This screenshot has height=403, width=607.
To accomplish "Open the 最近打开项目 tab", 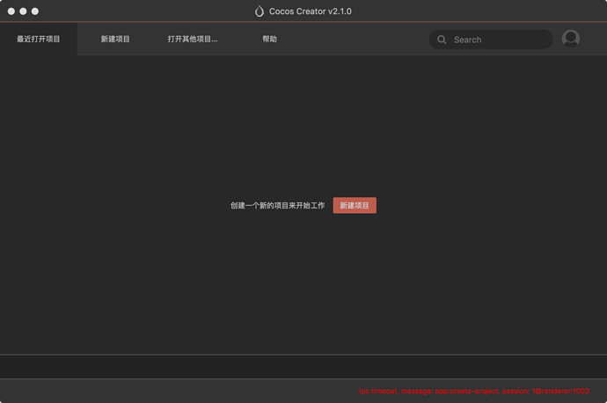I will [39, 39].
